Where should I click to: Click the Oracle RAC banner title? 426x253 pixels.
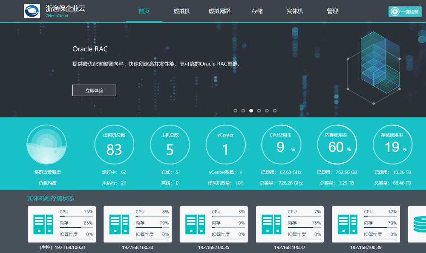pos(90,49)
